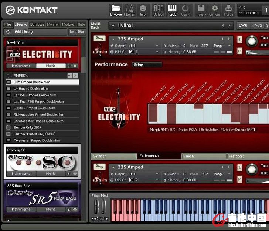Image resolution: width=269 pixels, height=231 pixels.
Task: Solo the second 335 Amped instrument
Action: [240, 168]
